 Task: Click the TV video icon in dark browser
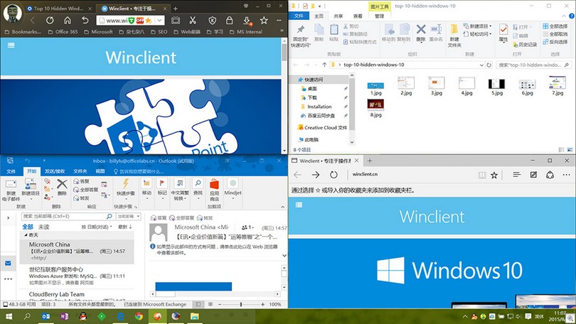(176, 21)
